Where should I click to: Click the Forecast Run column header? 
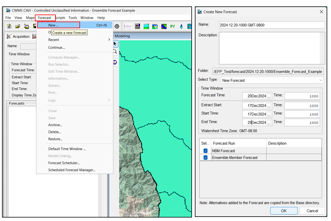[239, 143]
